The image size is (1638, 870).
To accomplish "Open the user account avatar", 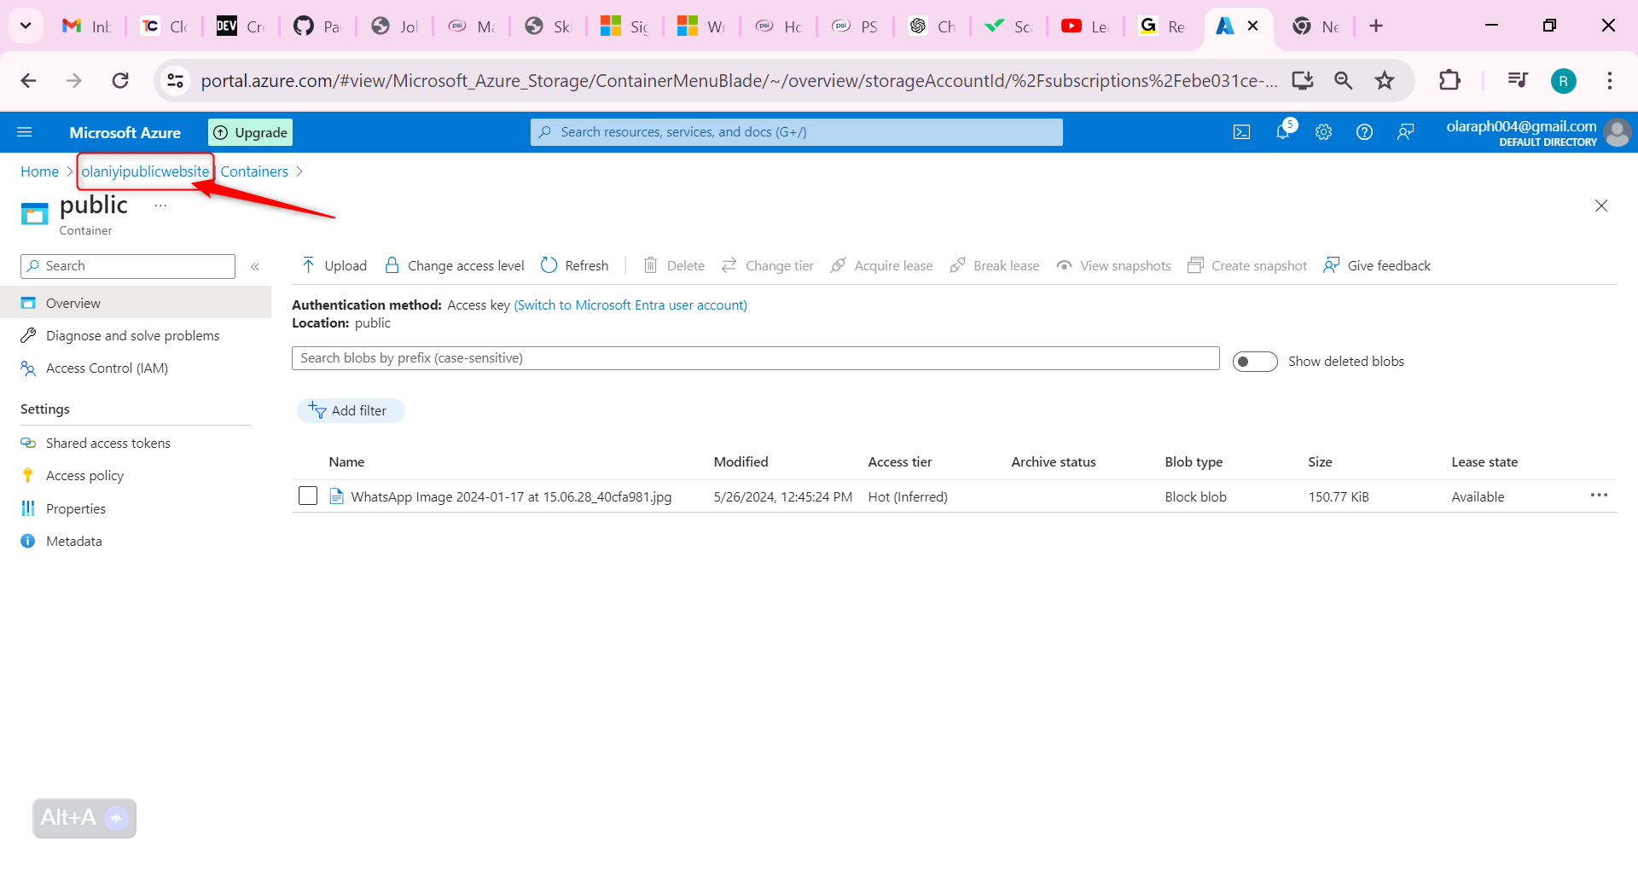I will [x=1617, y=132].
